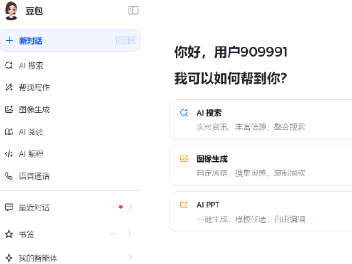Screen dimensions: 352x264
Task: Click the red notification dot on 最近对话
Action: 121,207
